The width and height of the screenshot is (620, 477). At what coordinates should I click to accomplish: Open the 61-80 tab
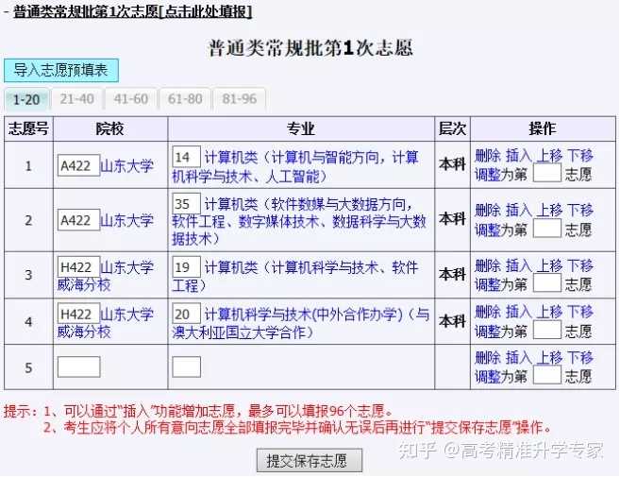click(185, 98)
